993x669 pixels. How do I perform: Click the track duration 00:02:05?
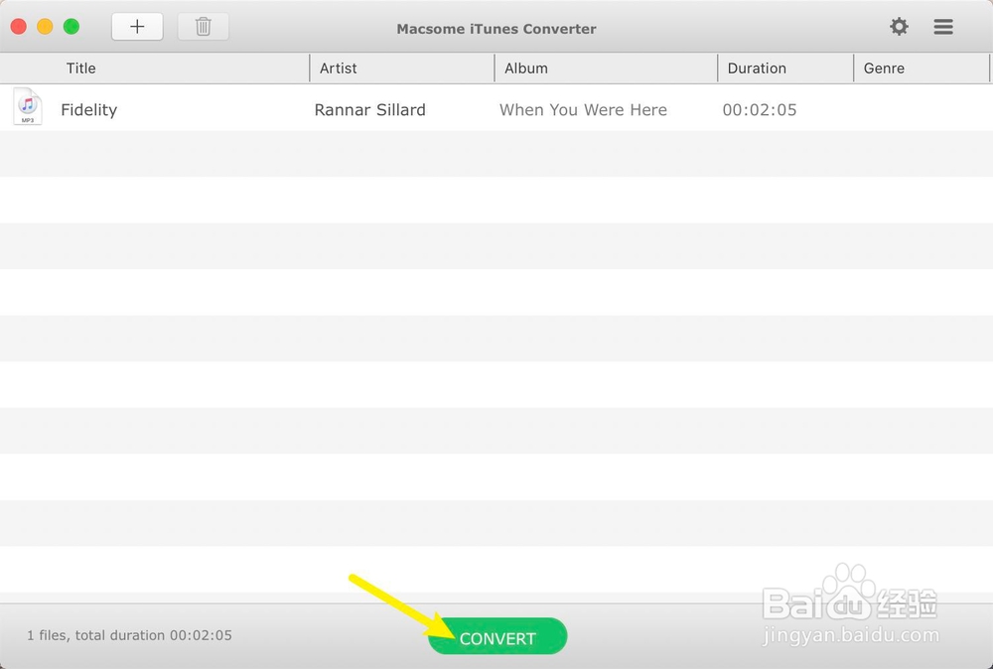tap(760, 109)
